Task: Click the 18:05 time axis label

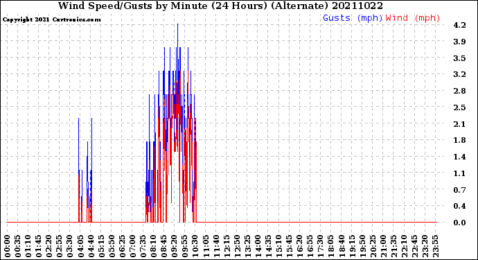Action: pos(331,246)
